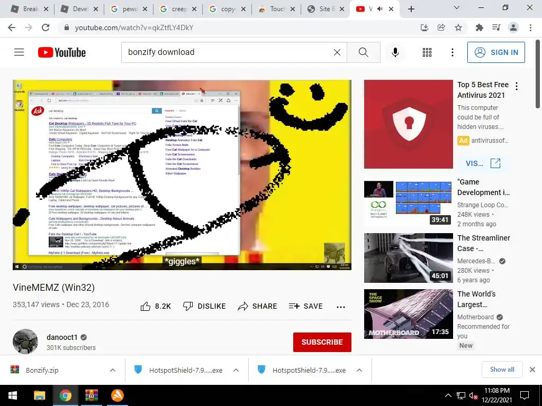Image resolution: width=542 pixels, height=406 pixels.
Task: Open danooct1 channel avatar
Action: [25, 342]
